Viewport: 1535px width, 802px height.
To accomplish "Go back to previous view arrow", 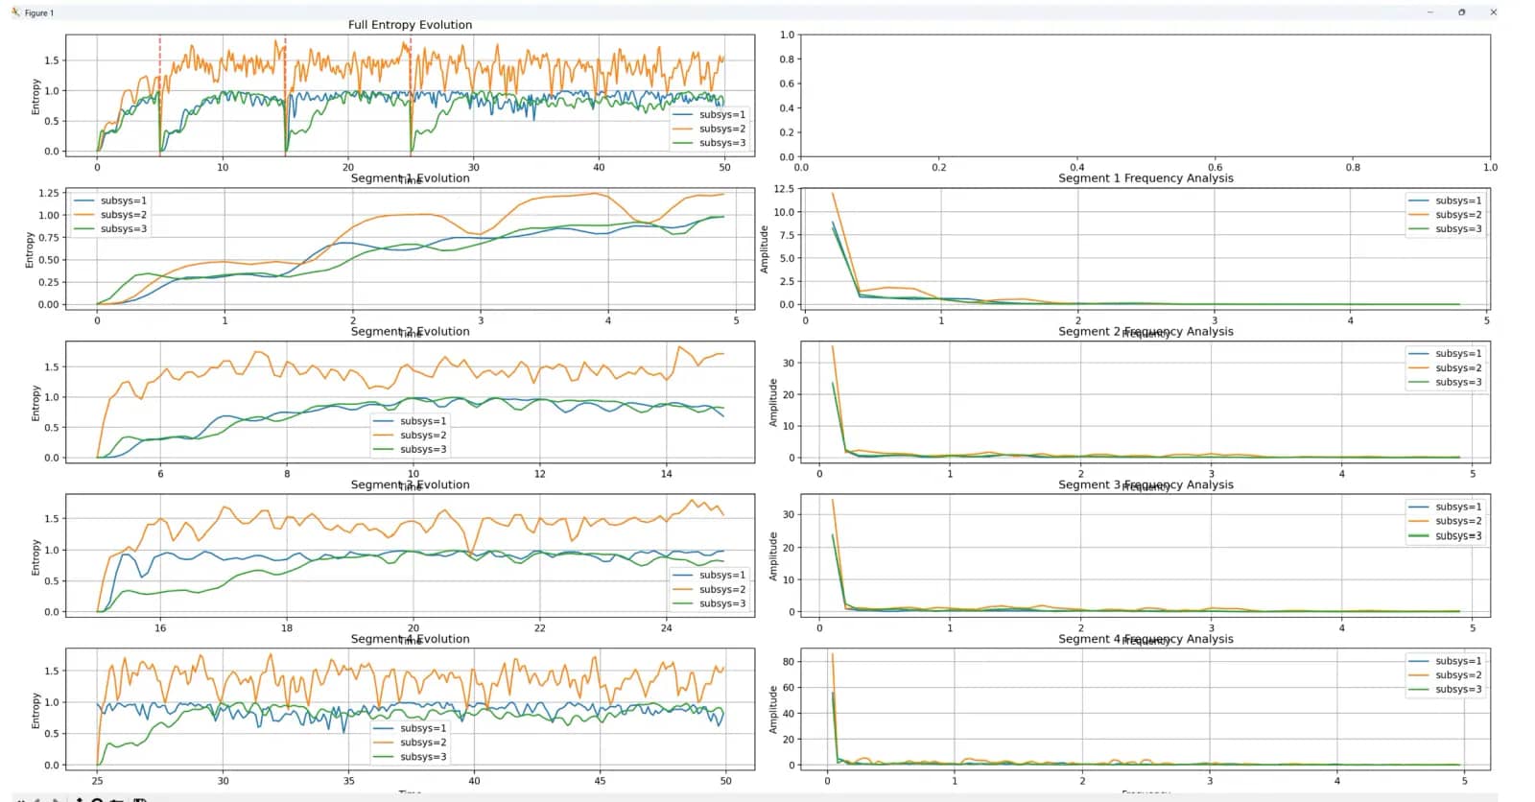I will tap(37, 800).
